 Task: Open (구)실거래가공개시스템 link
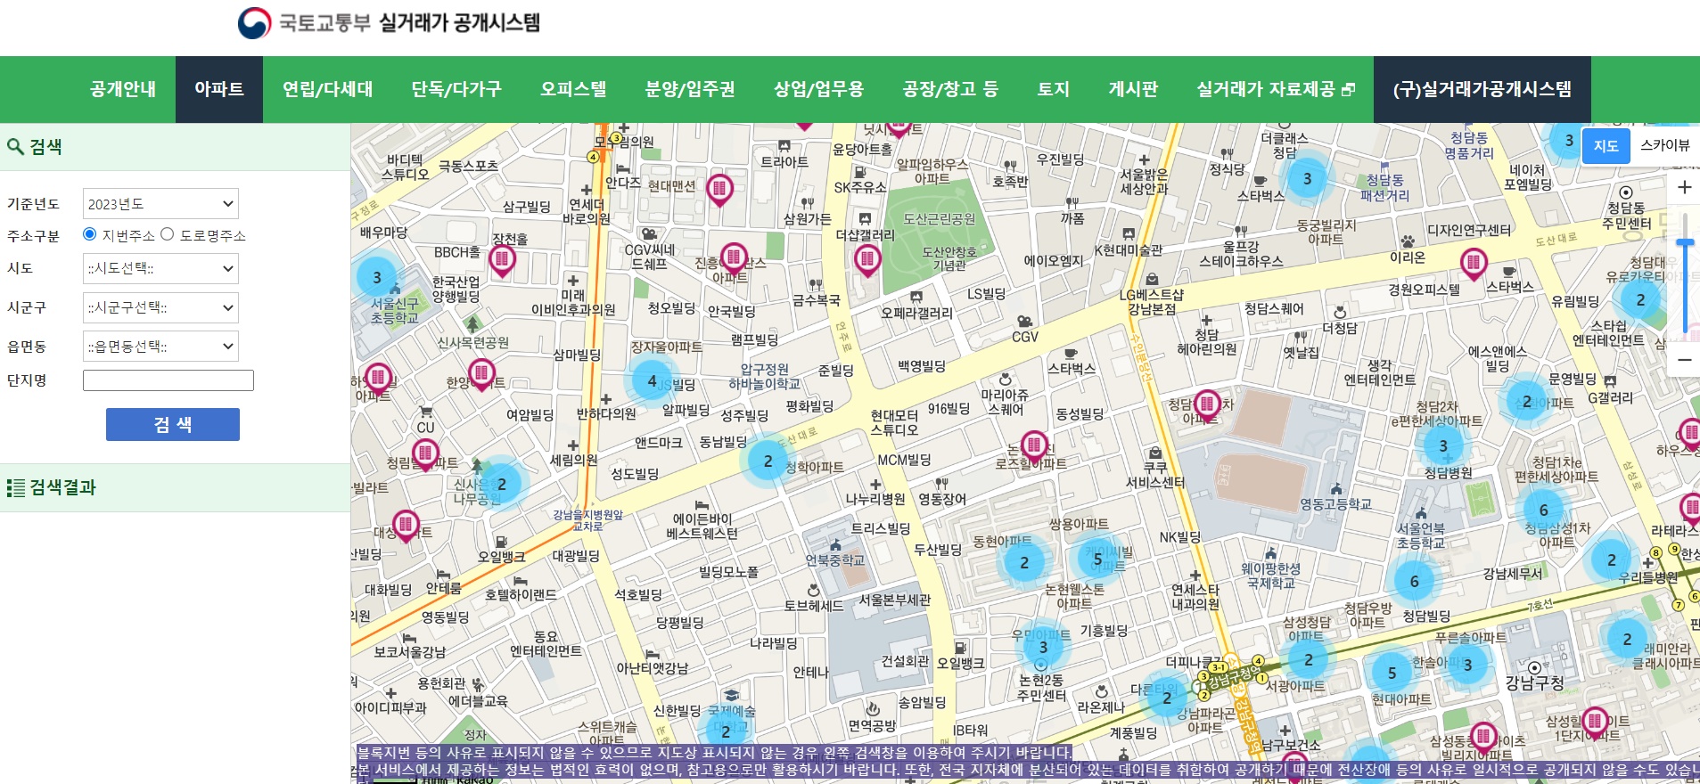pos(1482,89)
